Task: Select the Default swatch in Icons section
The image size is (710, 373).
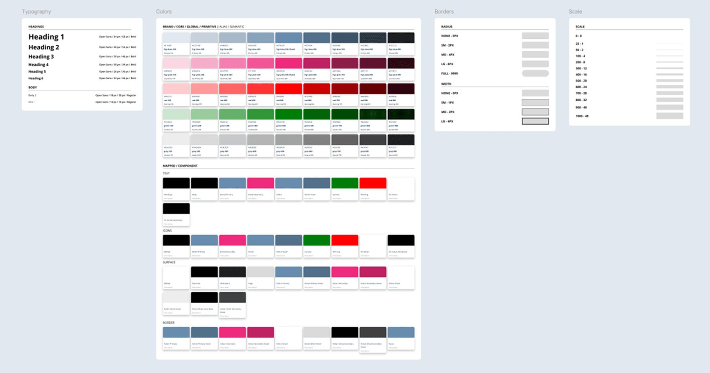Action: (176, 246)
